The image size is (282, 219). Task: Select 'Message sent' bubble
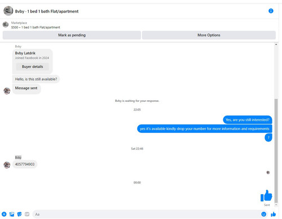pos(27,88)
